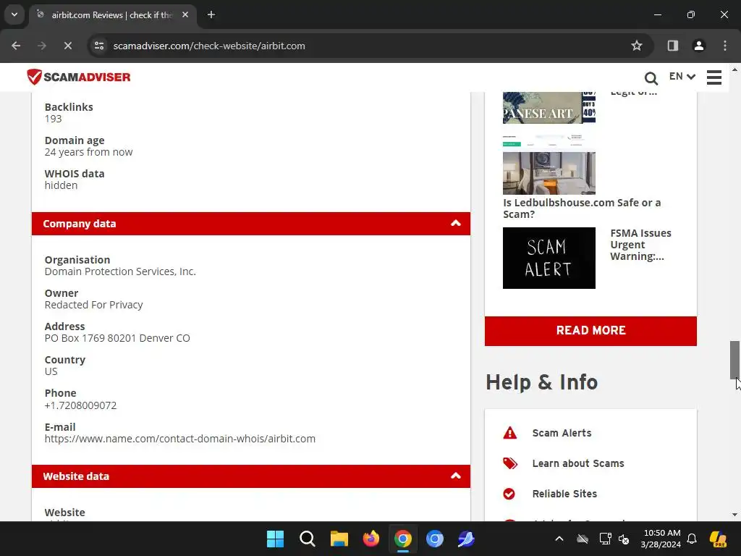Screen dimensions: 741x556
Task: Click the network display tray icon
Action: pos(605,539)
